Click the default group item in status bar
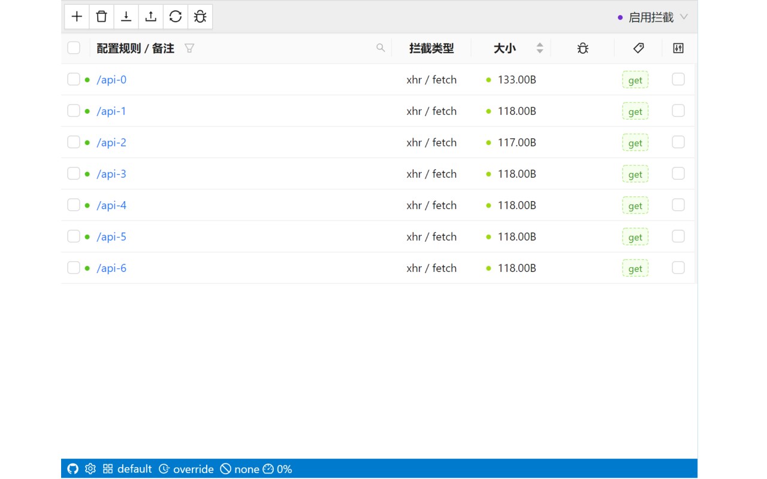 tap(128, 469)
